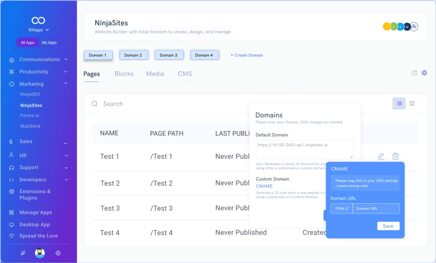Open the user avatar profile
Screen dimensions: 436x263
coord(40,253)
